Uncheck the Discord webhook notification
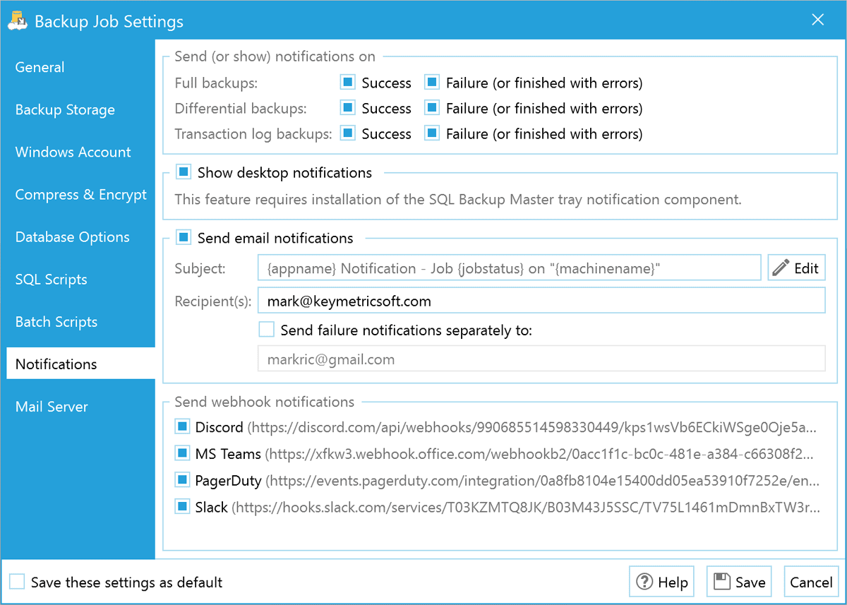The height and width of the screenshot is (605, 847). (x=182, y=427)
